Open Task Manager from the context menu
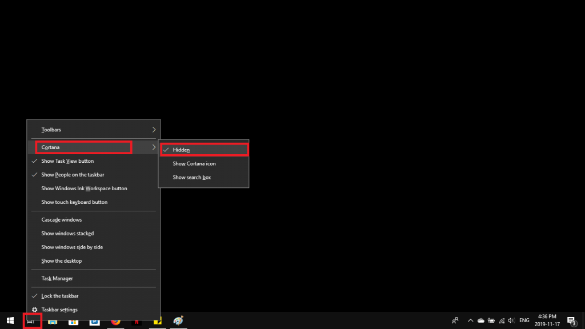The image size is (585, 329). pos(93,278)
